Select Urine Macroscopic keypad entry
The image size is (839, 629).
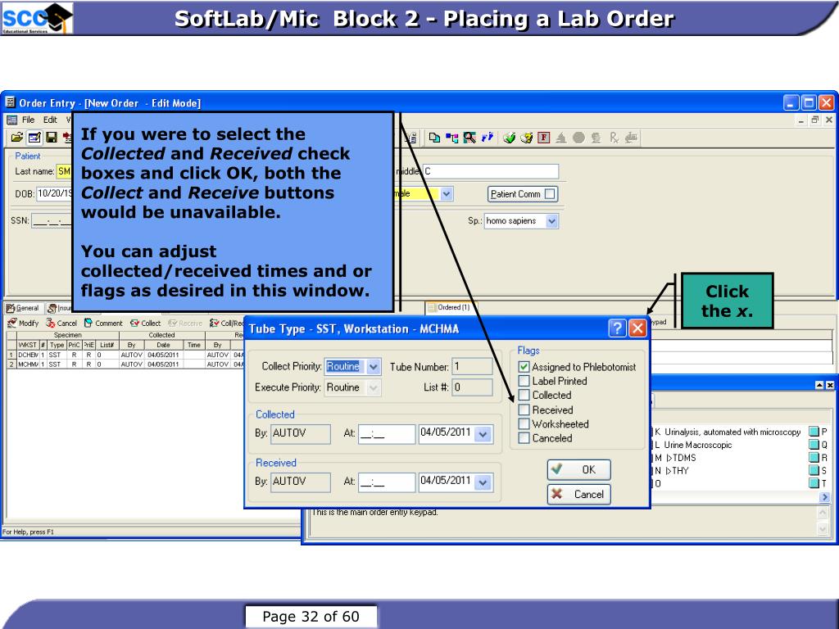(697, 445)
